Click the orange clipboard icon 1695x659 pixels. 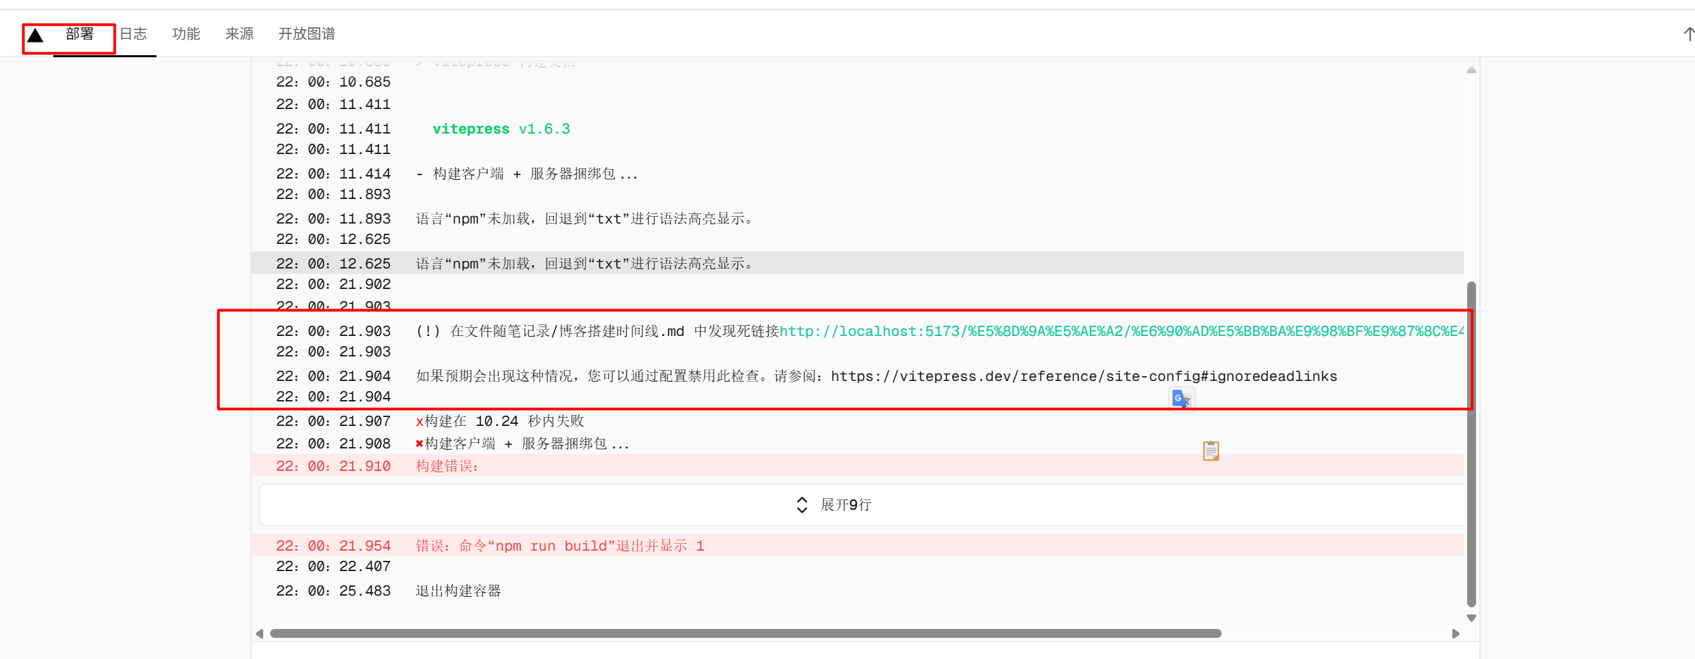pos(1211,450)
